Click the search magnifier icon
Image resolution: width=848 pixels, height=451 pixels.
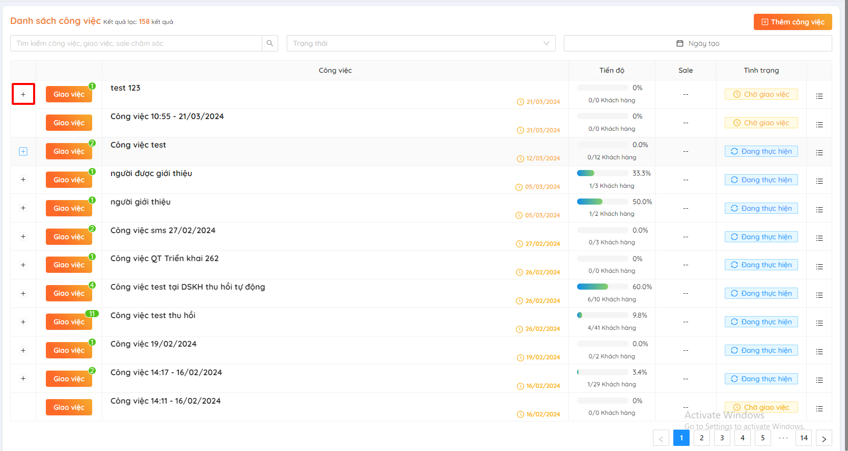click(270, 43)
